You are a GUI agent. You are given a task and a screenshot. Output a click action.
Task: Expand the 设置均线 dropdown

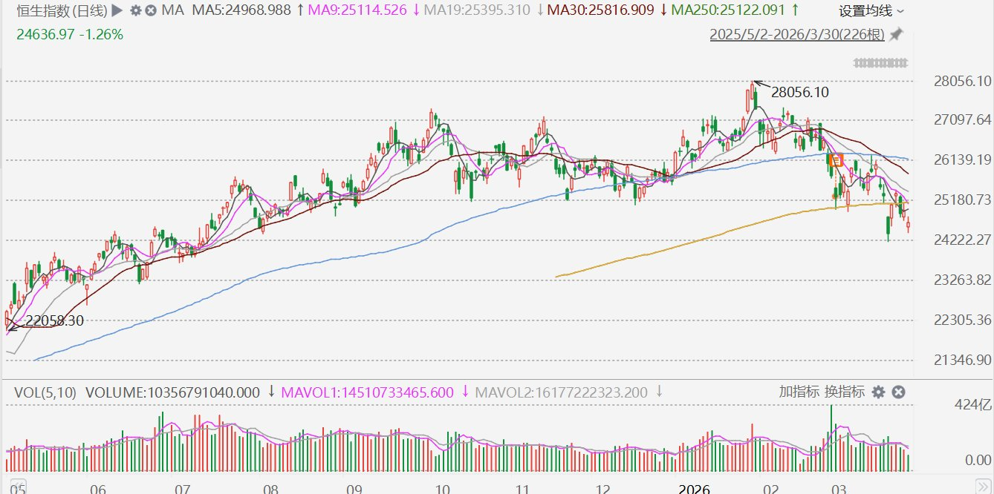(871, 11)
